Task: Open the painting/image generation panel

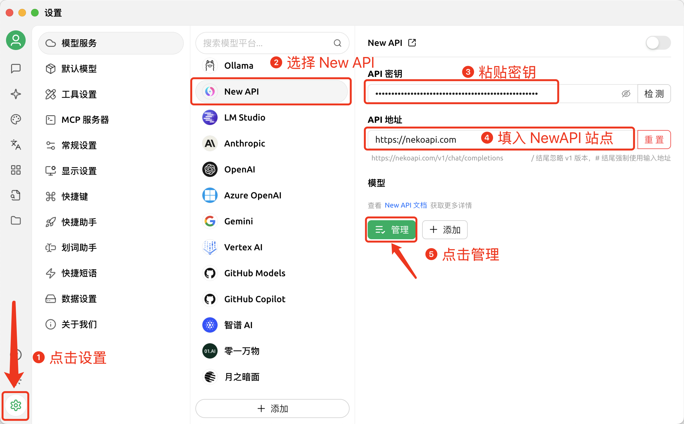Action: (16, 119)
